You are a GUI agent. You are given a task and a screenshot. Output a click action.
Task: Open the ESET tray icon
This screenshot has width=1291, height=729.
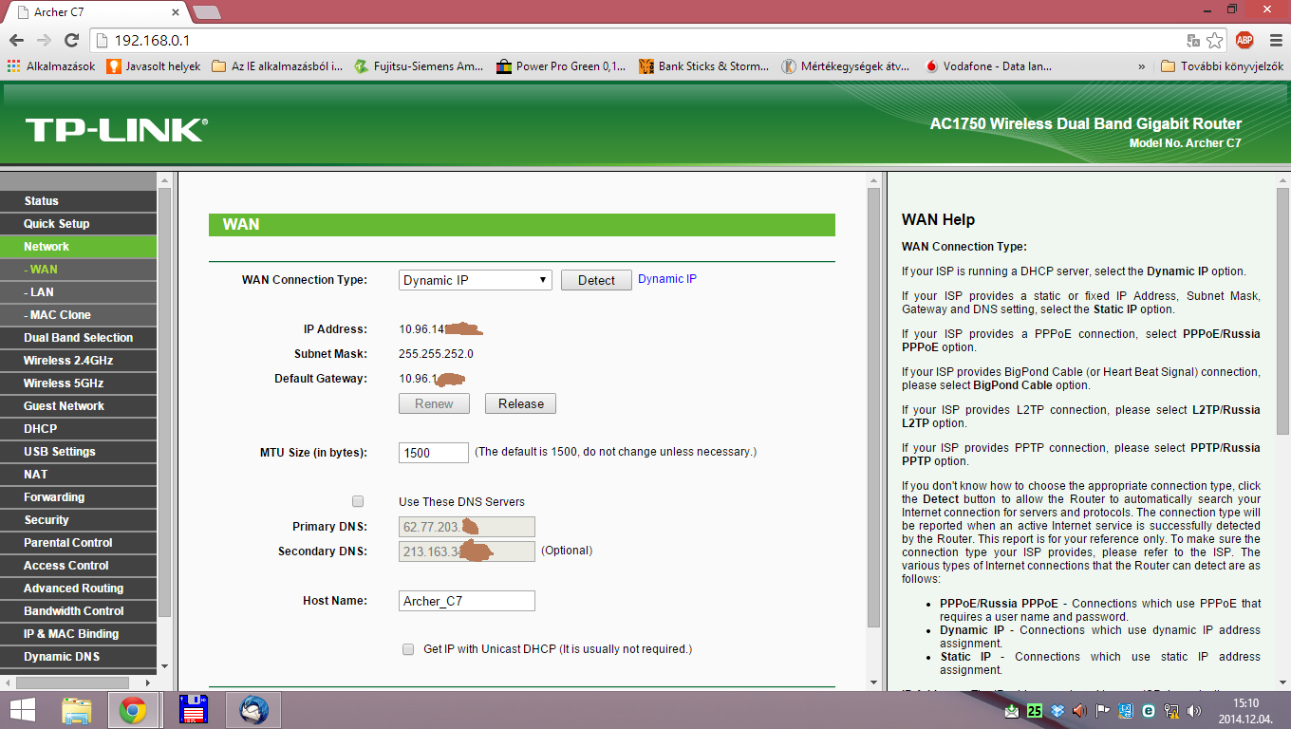click(1149, 710)
